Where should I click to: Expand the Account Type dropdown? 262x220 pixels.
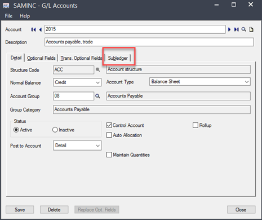coord(247,82)
